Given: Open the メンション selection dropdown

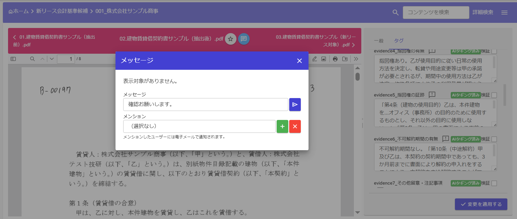Looking at the screenshot, I should 199,126.
